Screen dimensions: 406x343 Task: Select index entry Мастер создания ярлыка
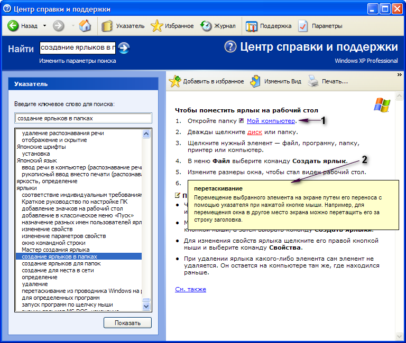point(56,250)
